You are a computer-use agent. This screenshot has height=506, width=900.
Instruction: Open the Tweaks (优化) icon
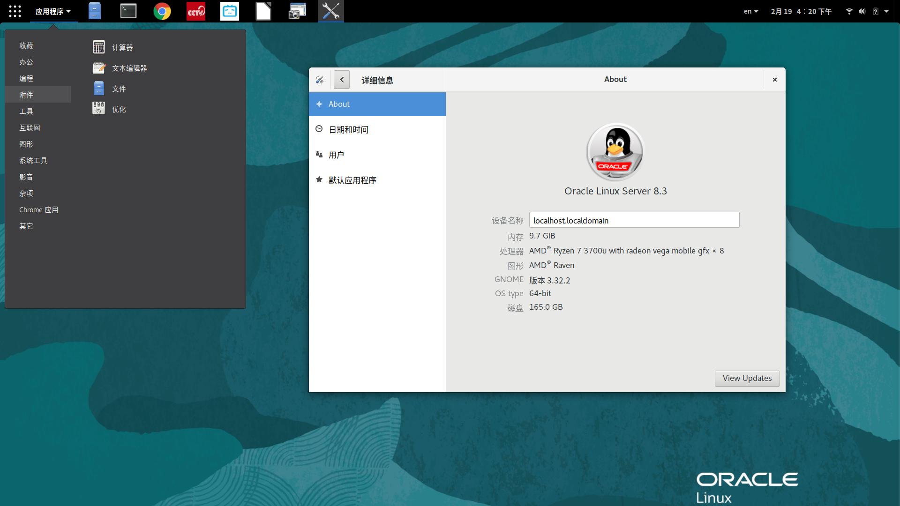[99, 109]
